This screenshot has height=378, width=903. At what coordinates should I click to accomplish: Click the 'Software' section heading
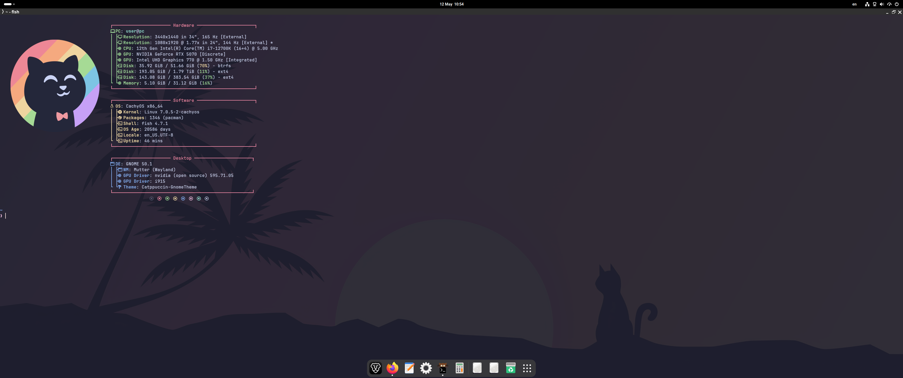pos(183,100)
